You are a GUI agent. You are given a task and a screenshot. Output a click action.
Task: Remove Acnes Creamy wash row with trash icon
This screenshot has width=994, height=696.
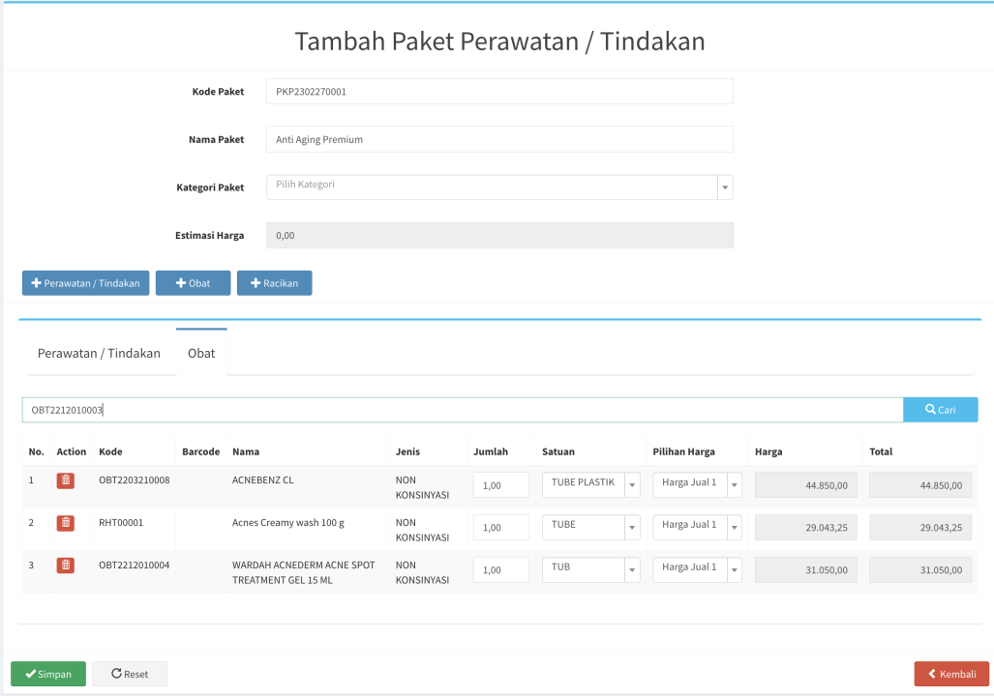65,523
